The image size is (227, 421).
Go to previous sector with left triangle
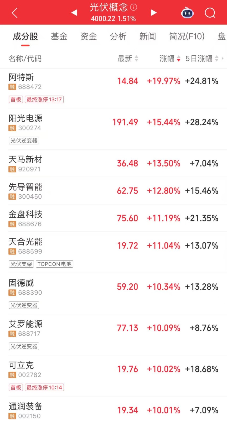(x=74, y=12)
